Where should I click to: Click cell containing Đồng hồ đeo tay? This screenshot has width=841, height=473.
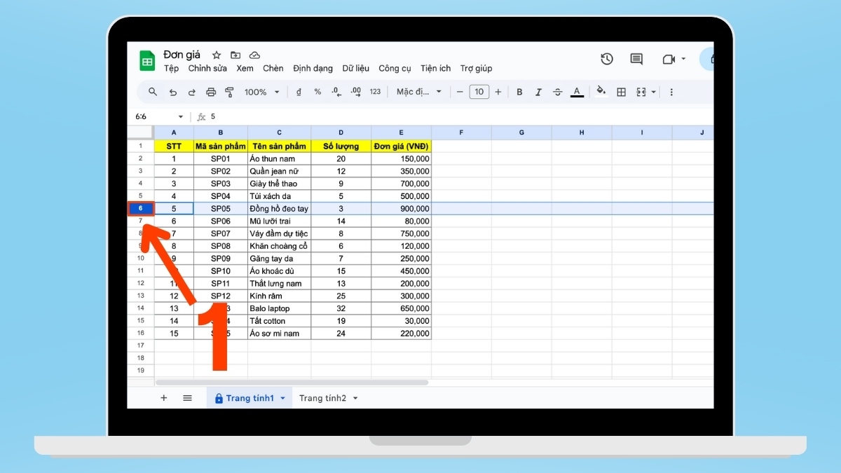tap(279, 209)
